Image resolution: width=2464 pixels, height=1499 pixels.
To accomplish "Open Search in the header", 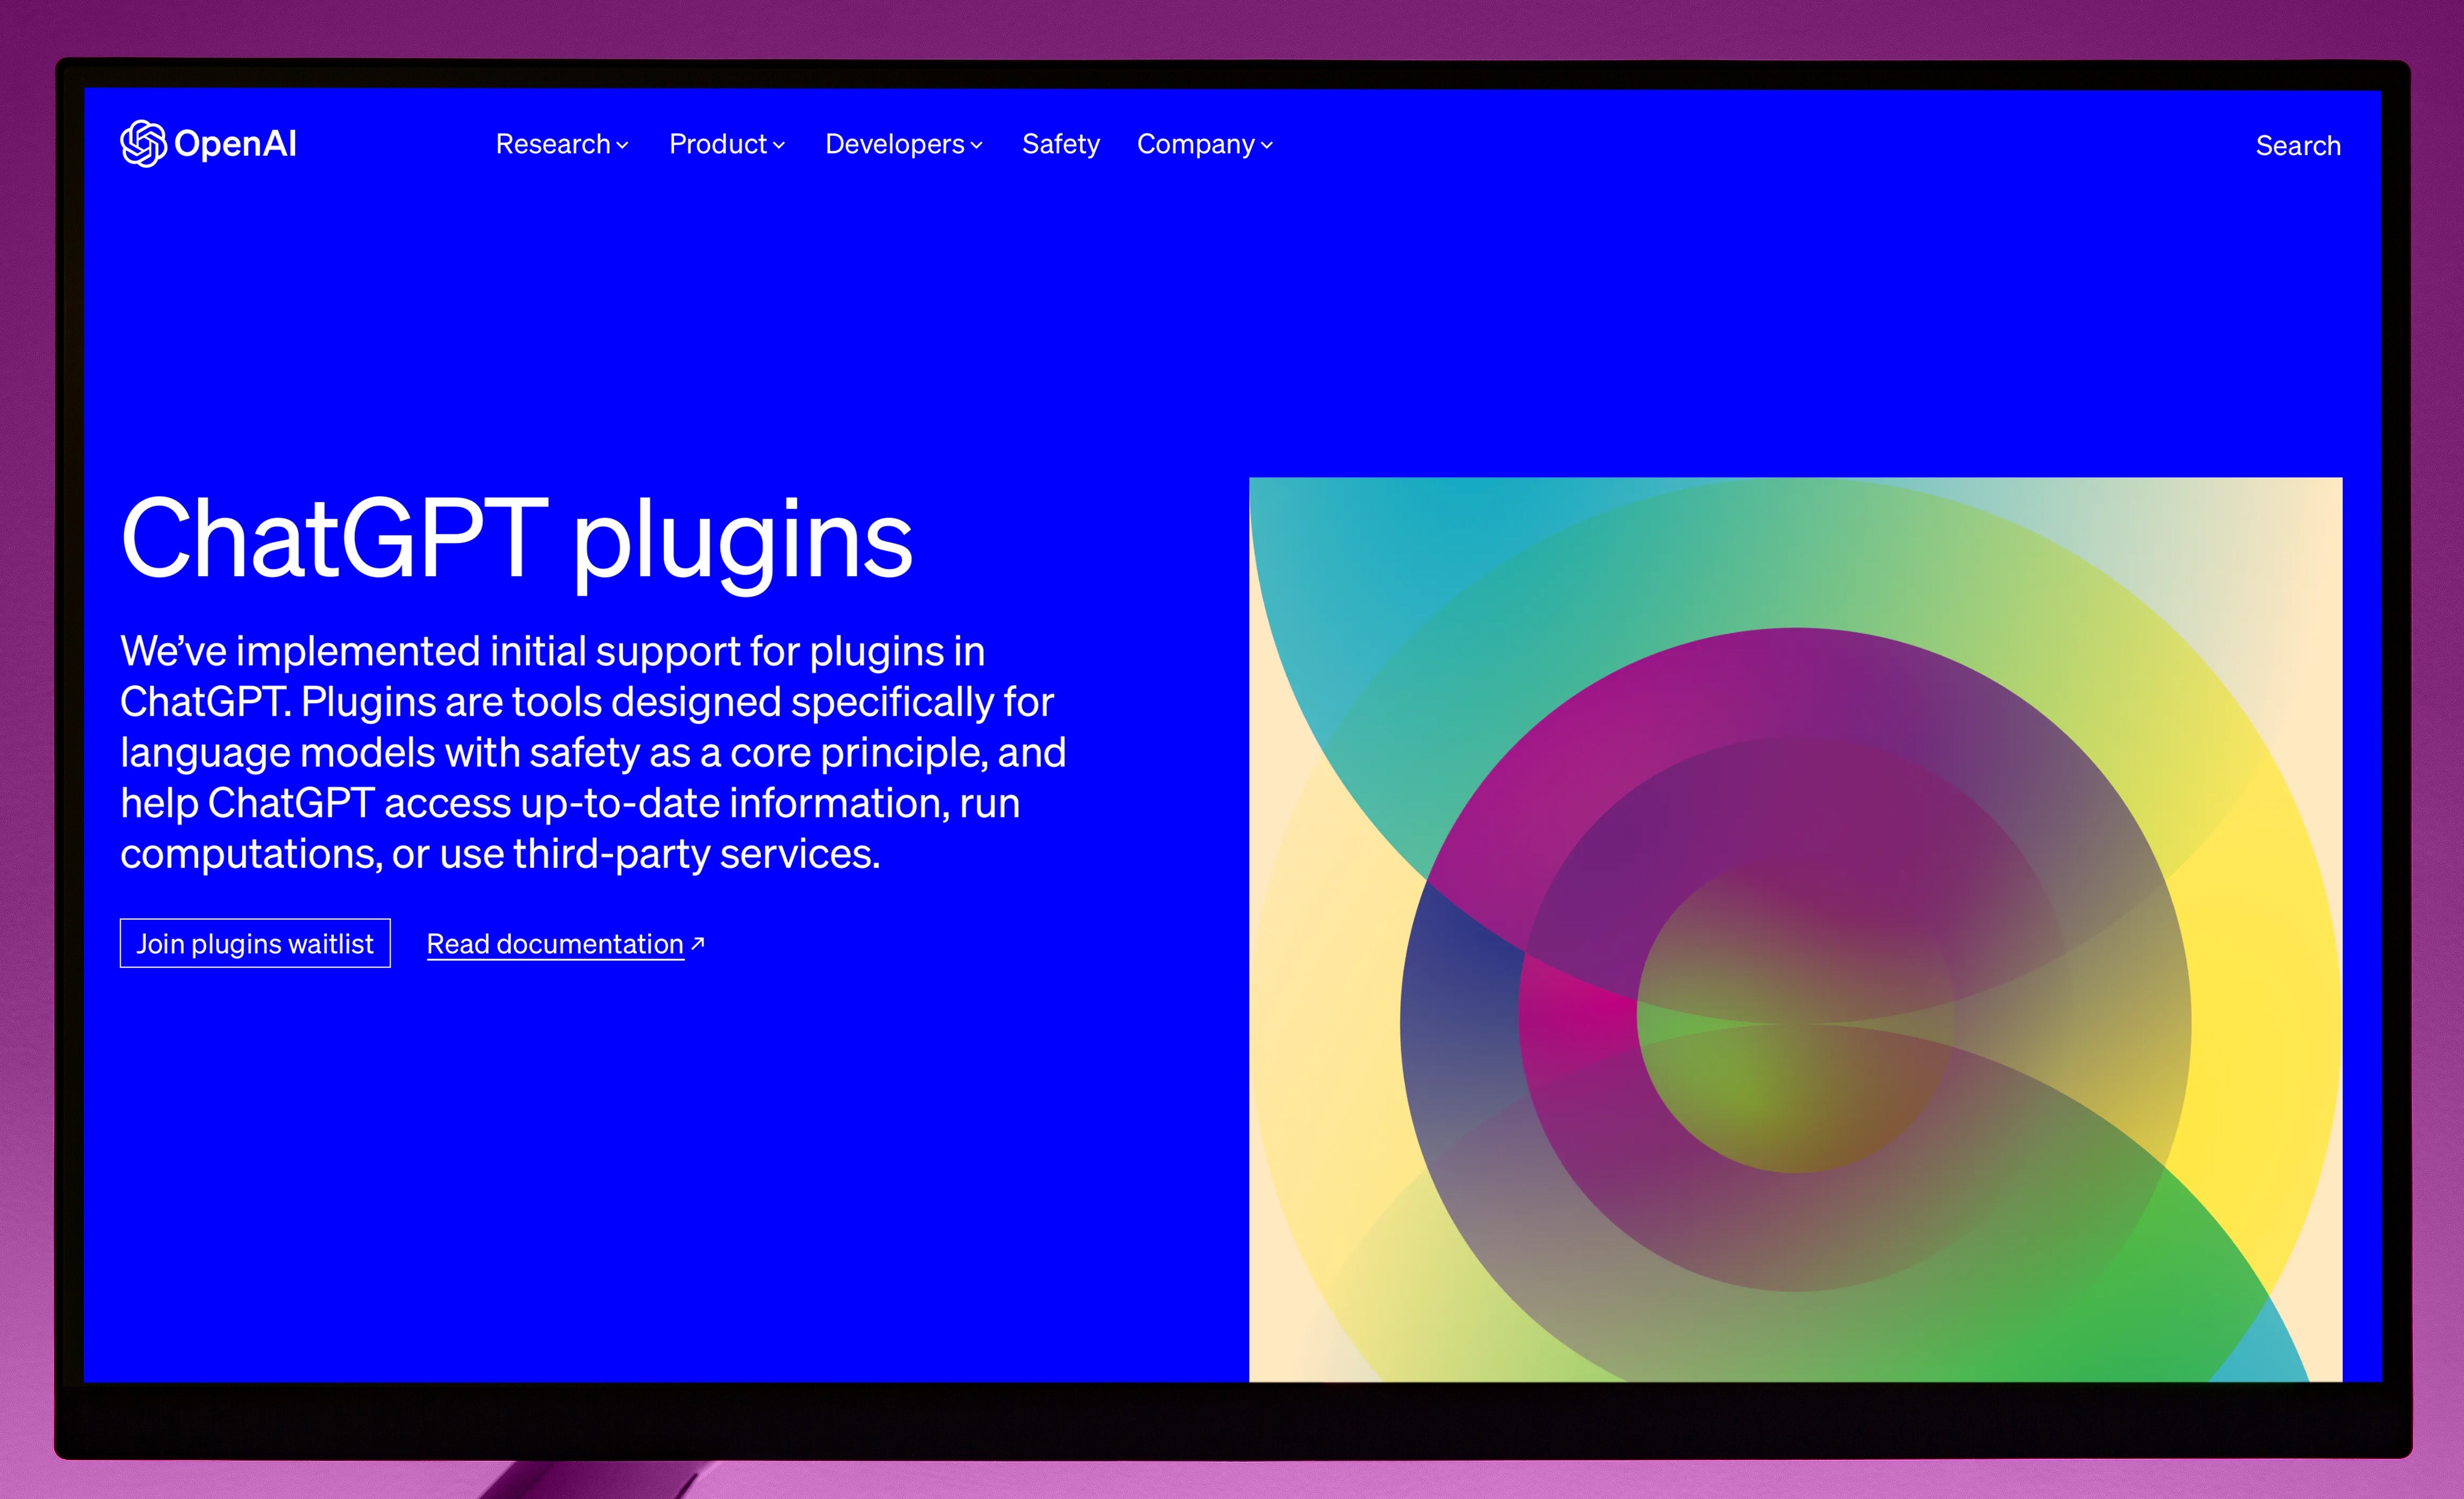I will 2298,146.
